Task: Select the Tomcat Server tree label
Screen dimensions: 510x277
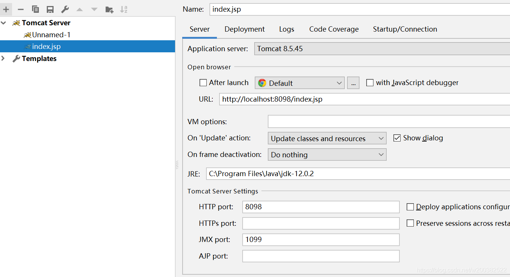Action: click(46, 23)
